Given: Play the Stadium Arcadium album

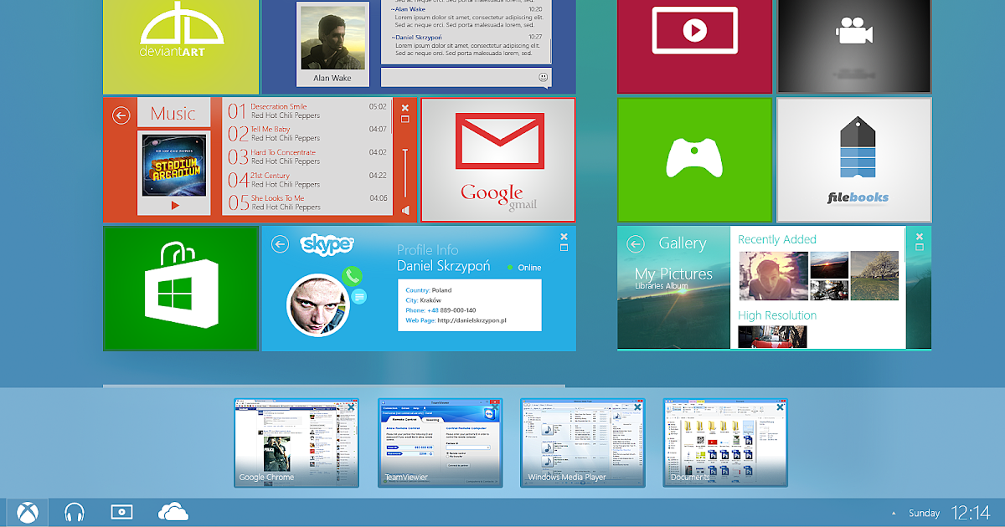Looking at the screenshot, I should 175,205.
